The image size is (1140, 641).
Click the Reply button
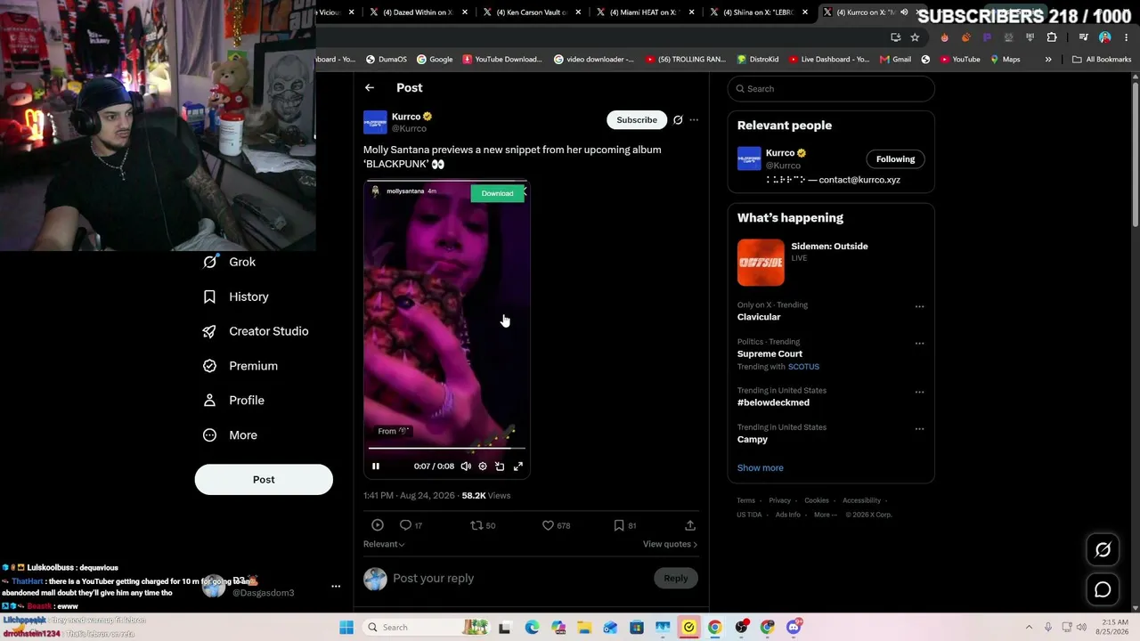676,579
